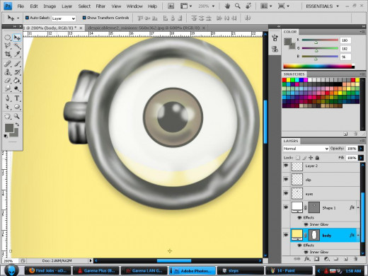Select the Clone Stamp tool
Viewport: 368px width, 276px height.
point(7,72)
